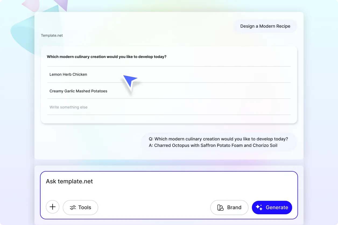Click the Write something else field
Image resolution: width=338 pixels, height=225 pixels.
tap(169, 107)
